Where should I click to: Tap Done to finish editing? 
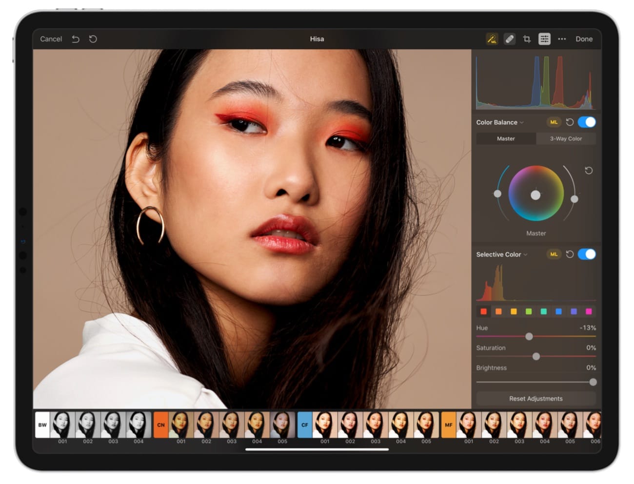coord(584,39)
